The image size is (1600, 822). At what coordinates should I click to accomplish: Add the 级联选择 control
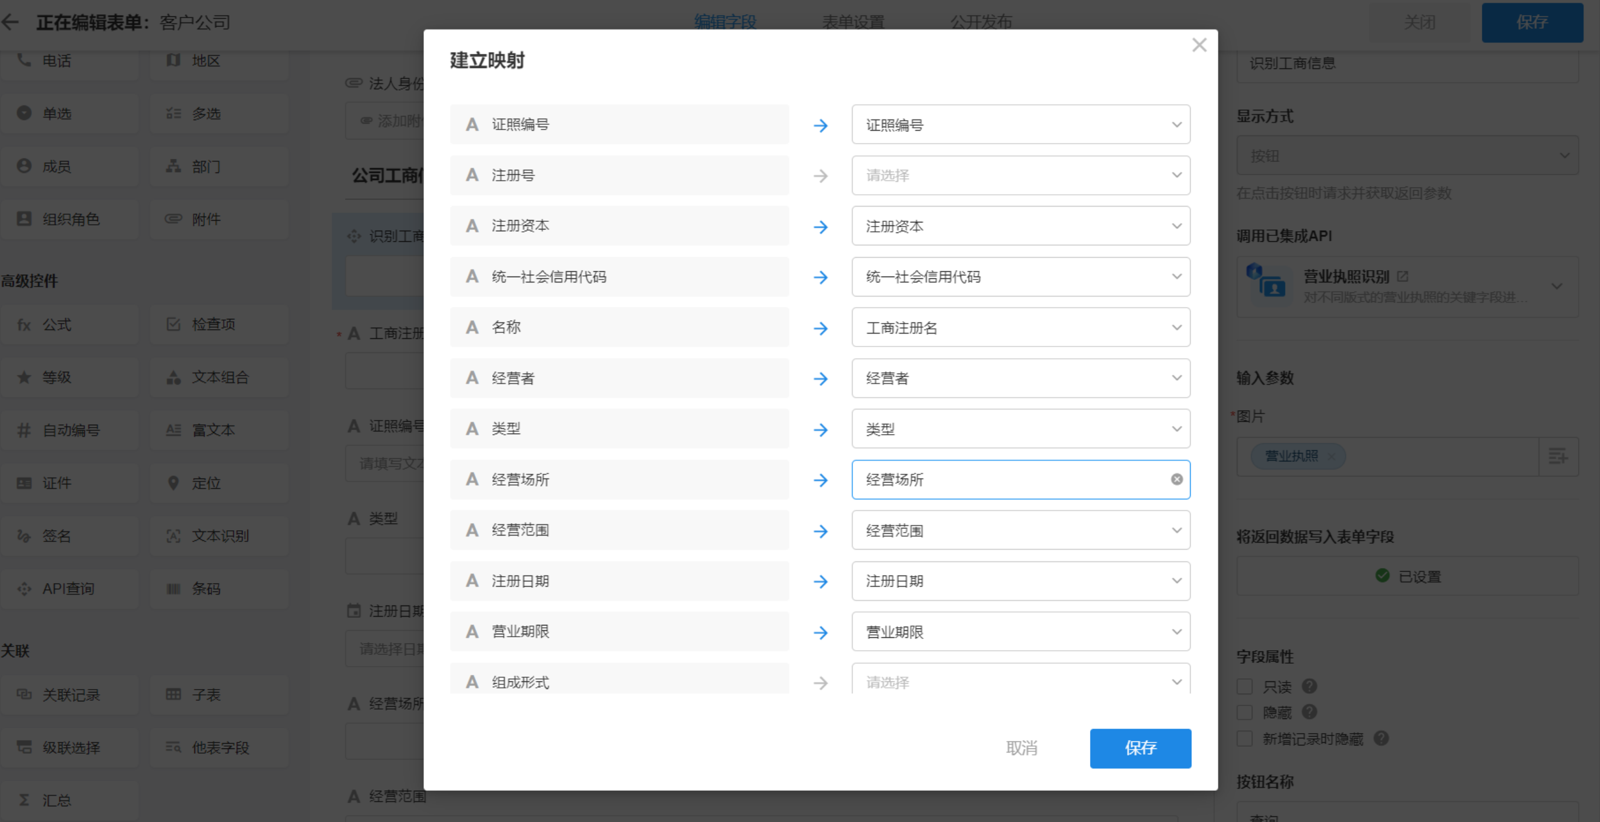pos(69,747)
